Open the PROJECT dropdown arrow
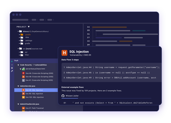The width and height of the screenshot is (171, 123). tap(29, 27)
